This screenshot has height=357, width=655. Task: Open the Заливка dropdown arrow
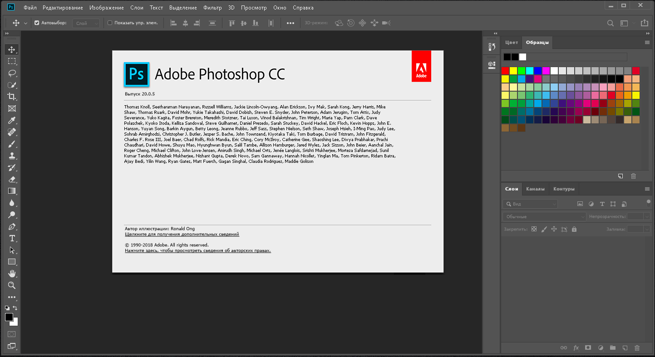[647, 229]
